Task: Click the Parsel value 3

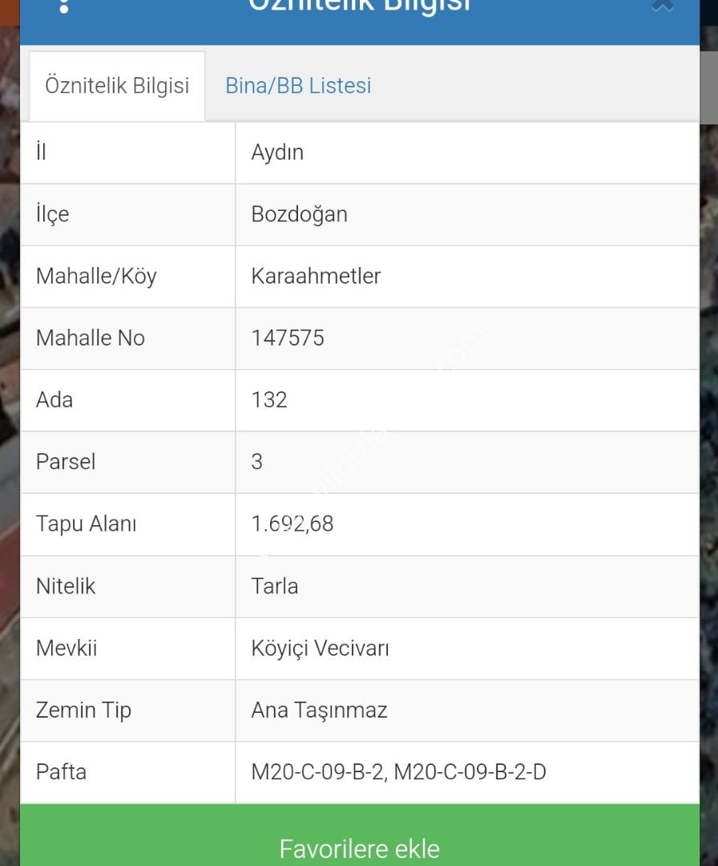Action: (256, 462)
